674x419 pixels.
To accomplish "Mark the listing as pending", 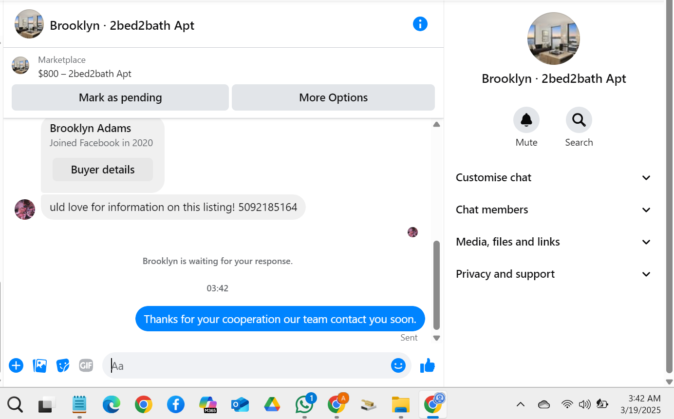I will (x=120, y=97).
